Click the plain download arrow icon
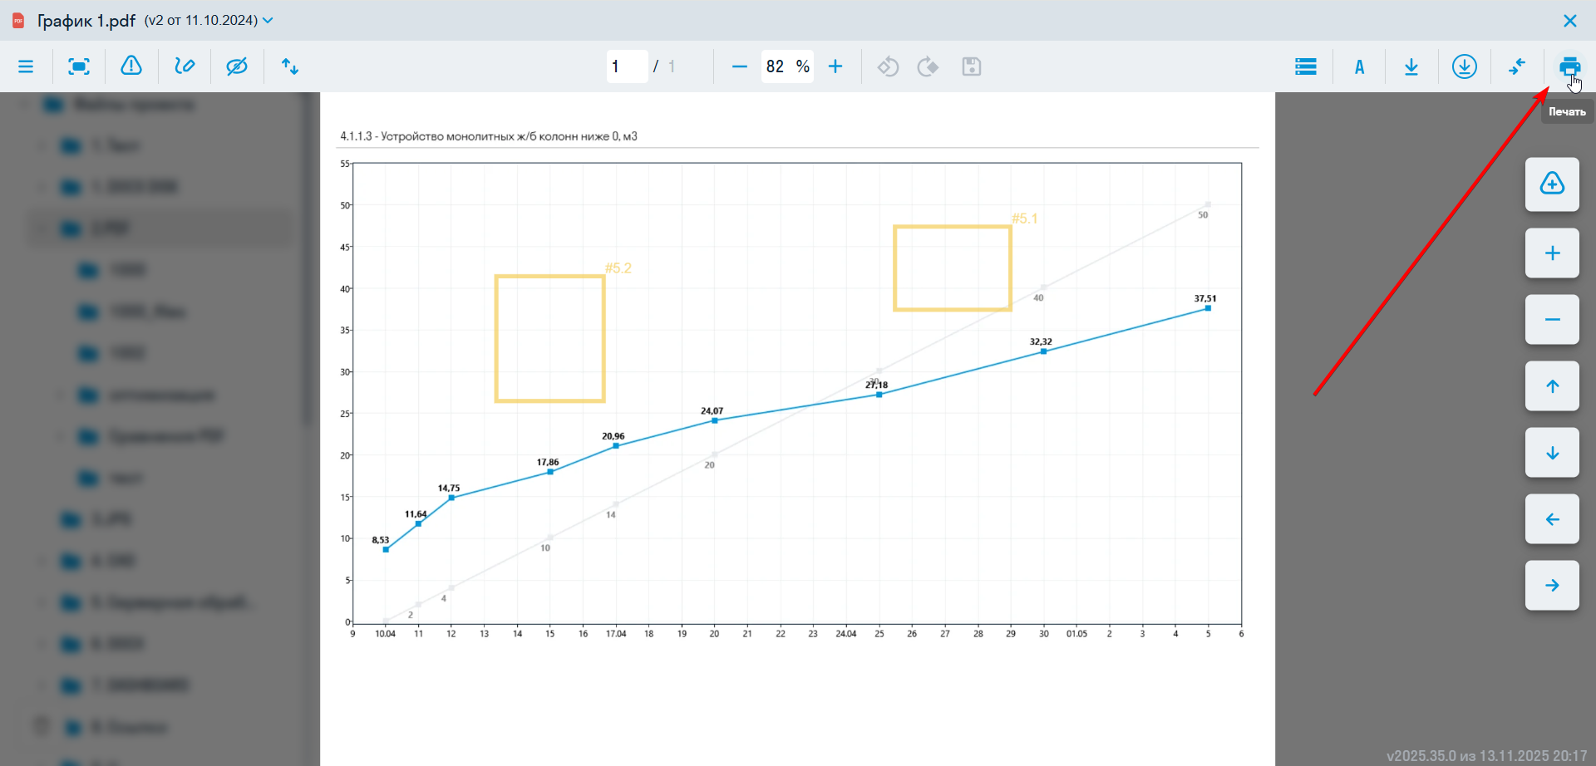Screen dimensions: 1596x766 1411,66
